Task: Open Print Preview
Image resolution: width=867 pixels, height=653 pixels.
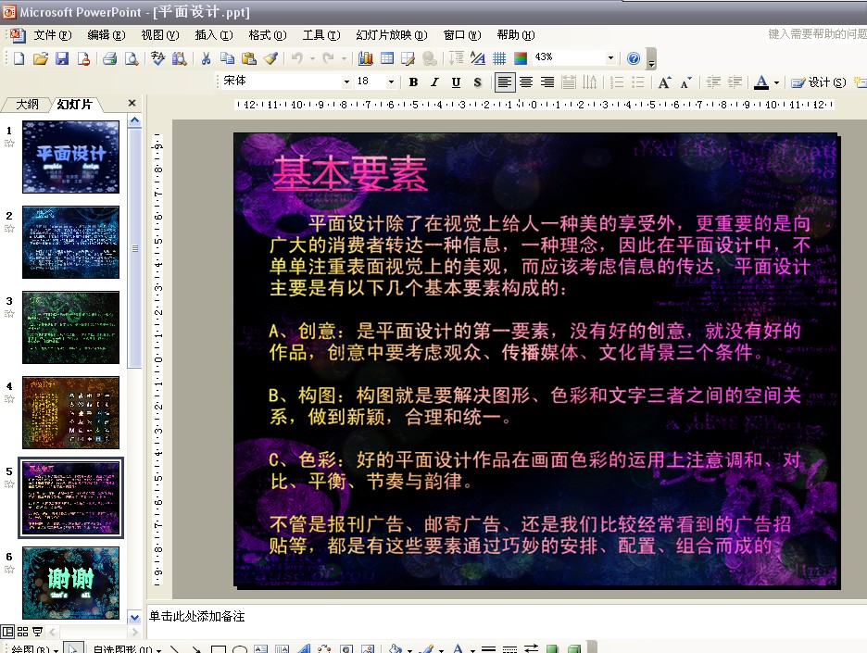Action: pyautogui.click(x=131, y=58)
